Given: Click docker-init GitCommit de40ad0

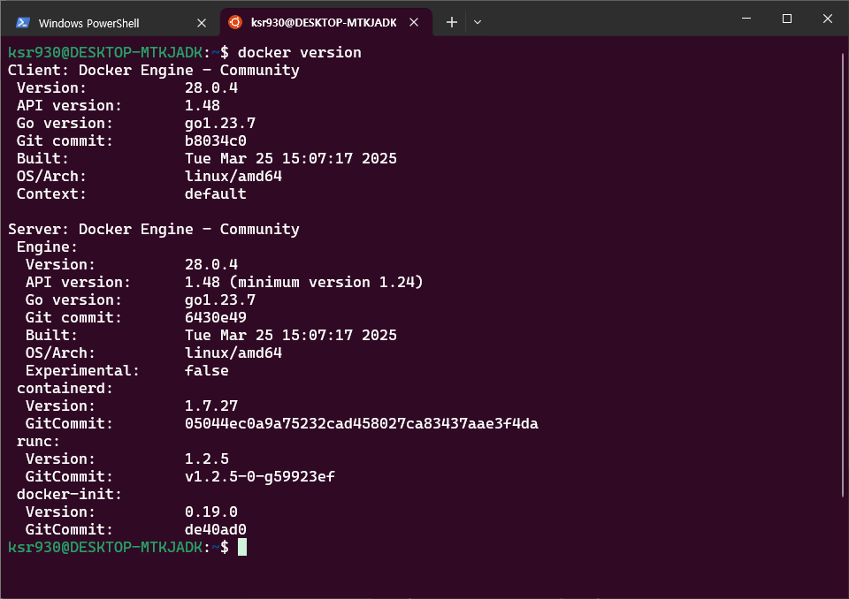Looking at the screenshot, I should pos(216,530).
